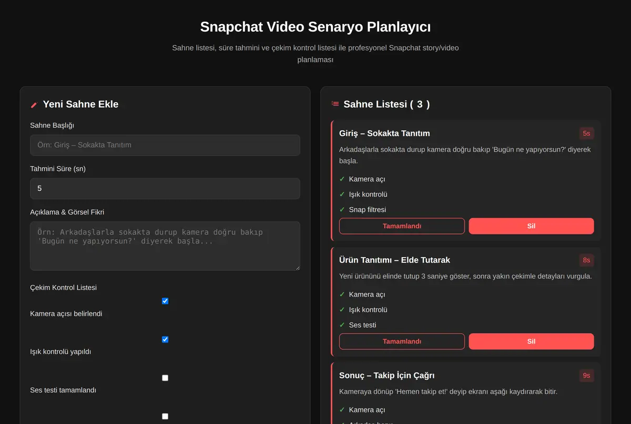Image resolution: width=631 pixels, height=424 pixels.
Task: Click the Tahmini Süre input with value 5
Action: point(165,188)
